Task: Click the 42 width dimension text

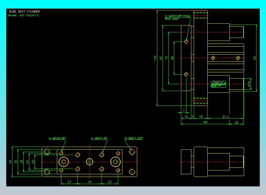Action: point(10,162)
